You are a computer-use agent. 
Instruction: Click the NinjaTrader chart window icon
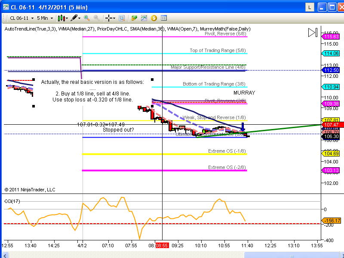coord(6,7)
